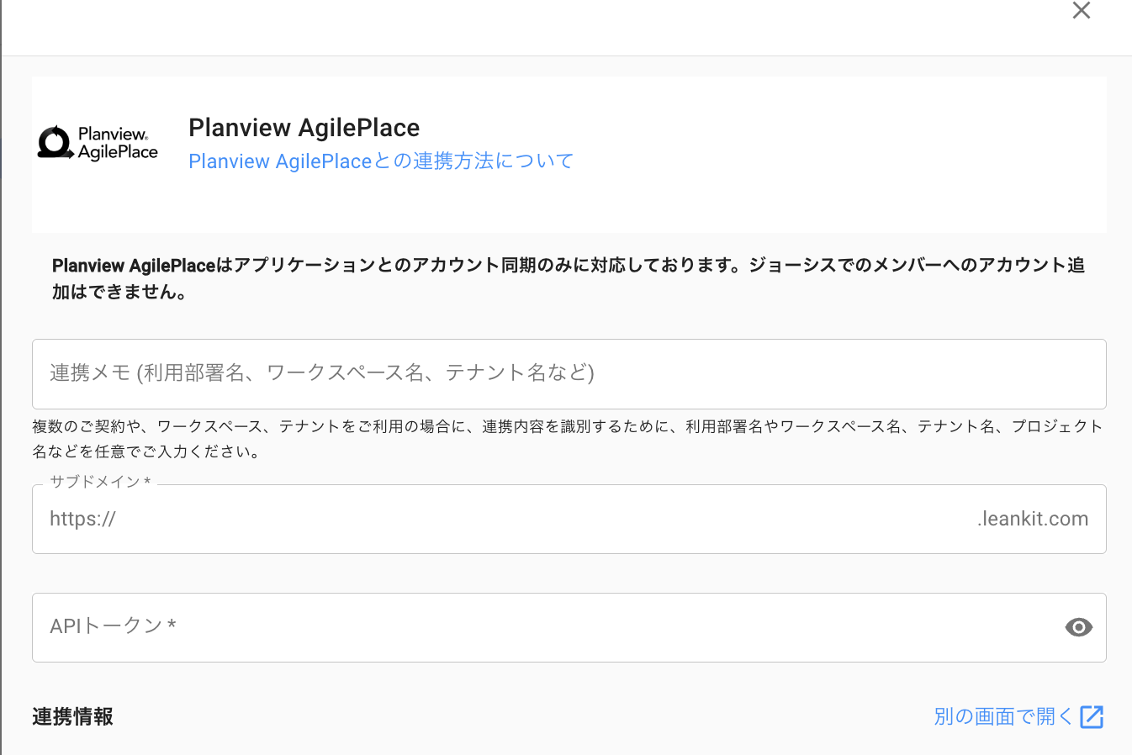Toggle API token visibility with eye icon
Viewport: 1132px width, 755px height.
pyautogui.click(x=1078, y=627)
